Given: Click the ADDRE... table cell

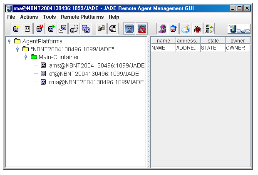Looking at the screenshot, I should [188, 48].
